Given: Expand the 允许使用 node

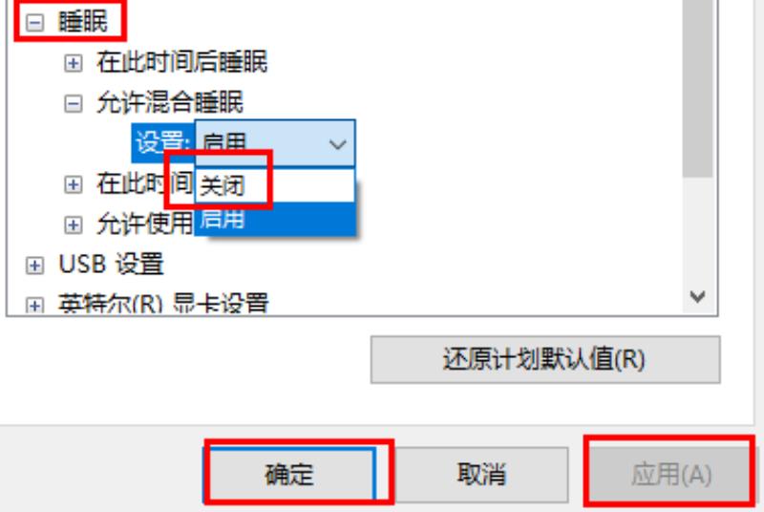Looking at the screenshot, I should pyautogui.click(x=74, y=225).
